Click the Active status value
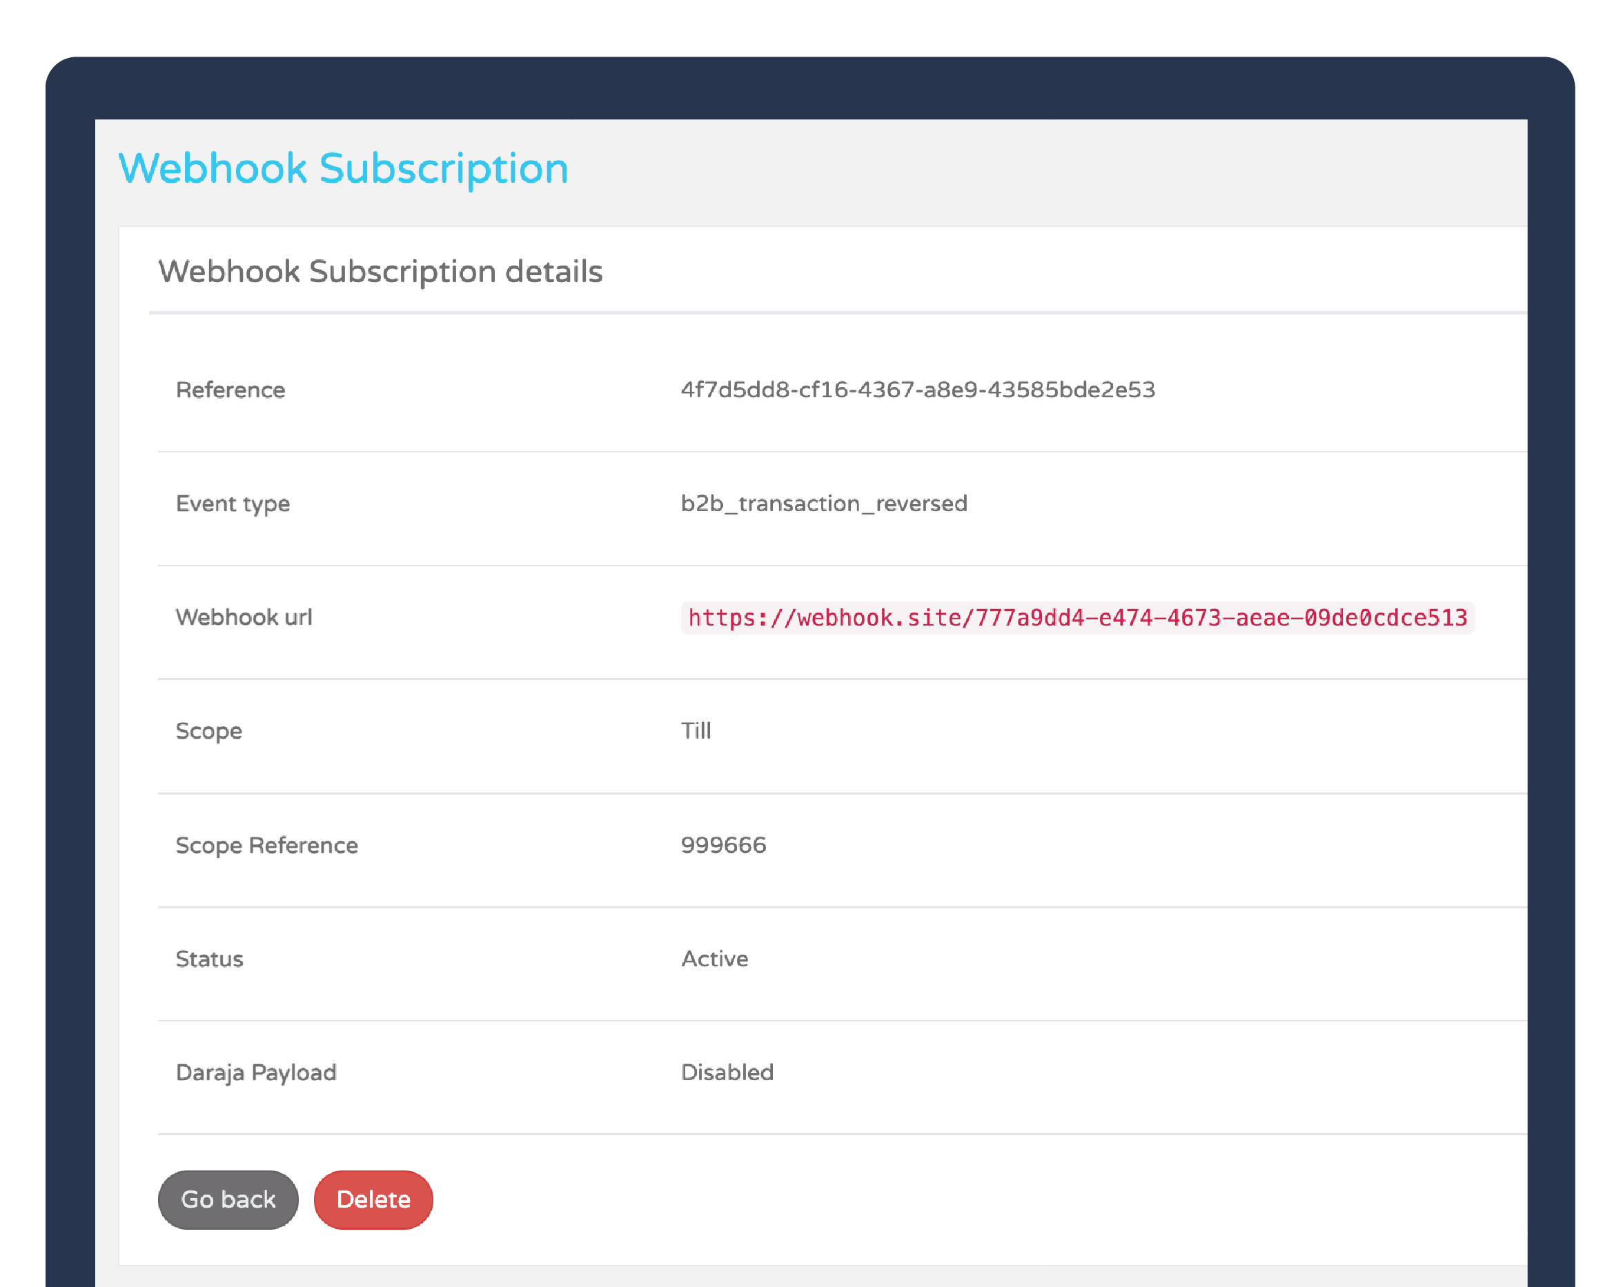Viewport: 1623px width, 1287px height. coord(714,959)
